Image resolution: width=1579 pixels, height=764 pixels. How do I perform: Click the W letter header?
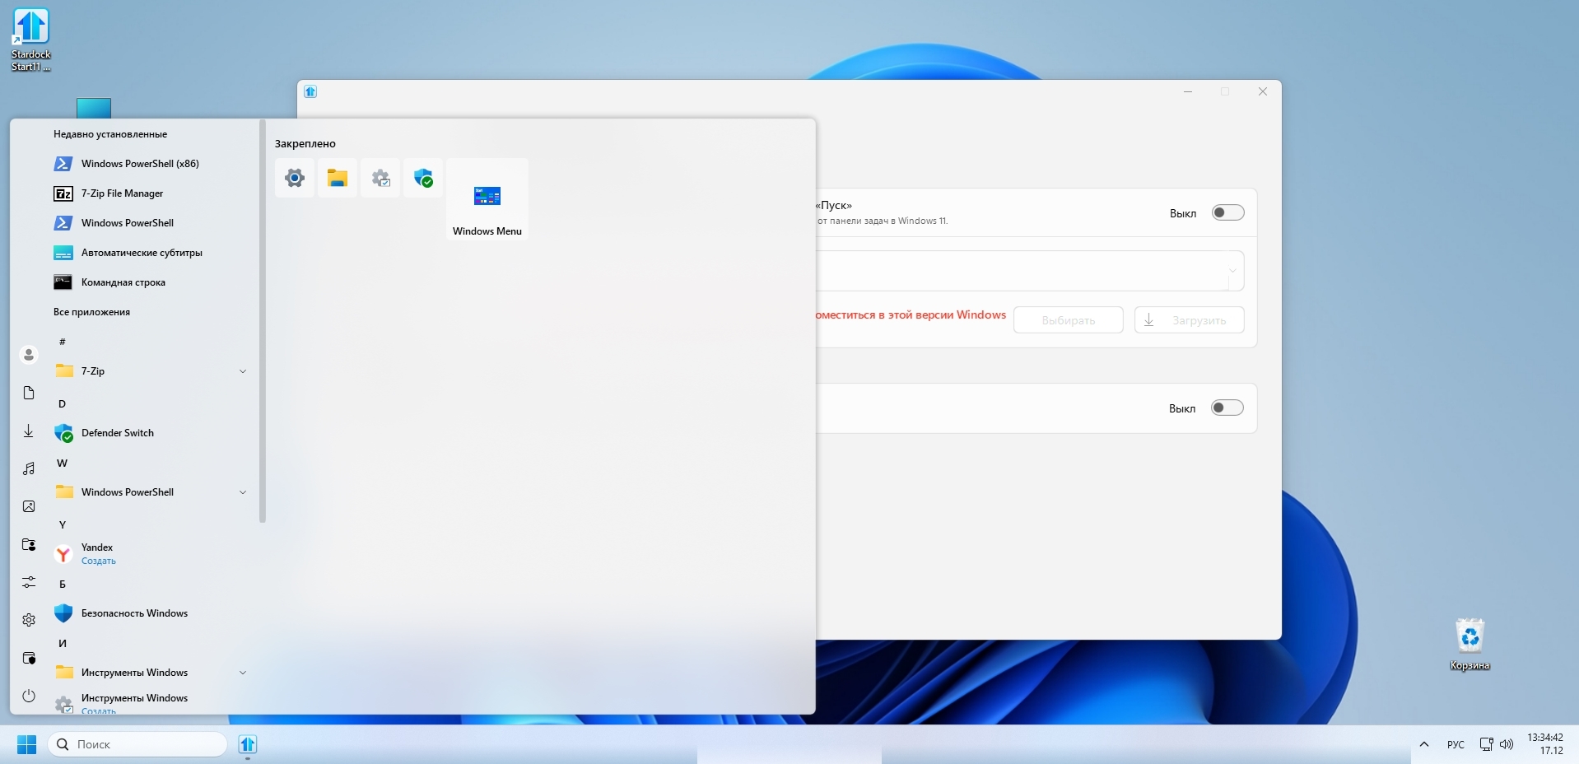tap(62, 464)
